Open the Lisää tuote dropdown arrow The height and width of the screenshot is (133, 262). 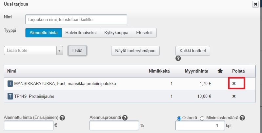click(x=59, y=51)
